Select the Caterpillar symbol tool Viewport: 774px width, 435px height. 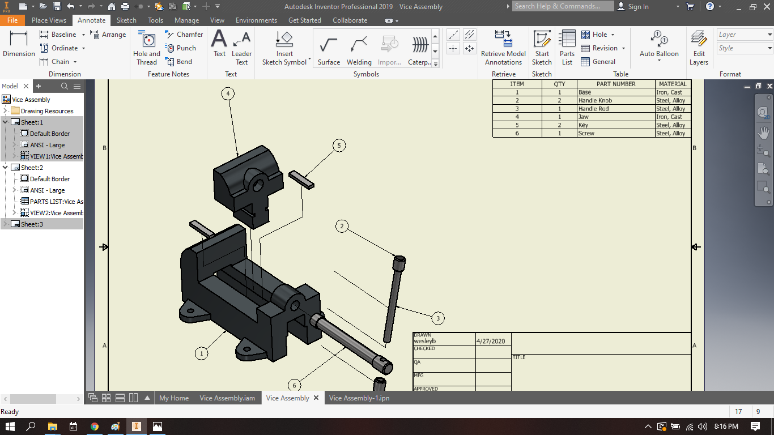(x=419, y=48)
